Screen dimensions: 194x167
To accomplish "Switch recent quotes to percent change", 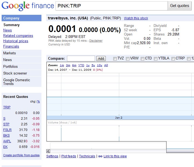I will [38, 101].
